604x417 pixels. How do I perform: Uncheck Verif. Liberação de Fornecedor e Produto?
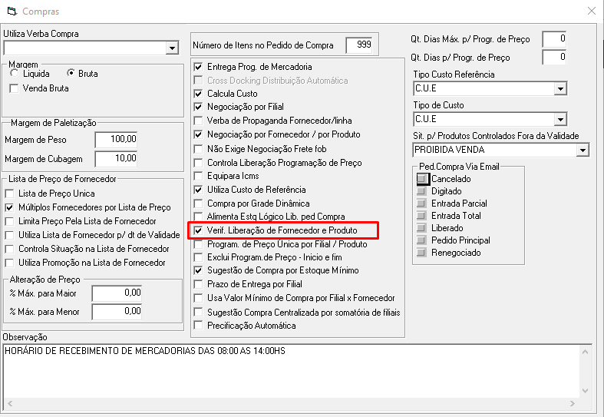(x=198, y=230)
